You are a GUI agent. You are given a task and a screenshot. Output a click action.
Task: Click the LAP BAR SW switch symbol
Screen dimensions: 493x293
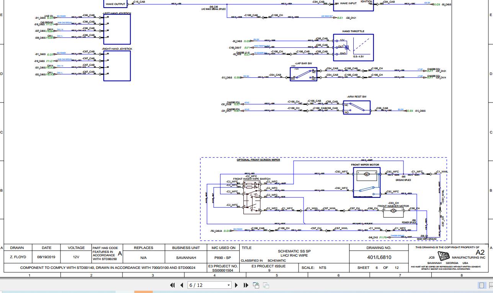pos(304,73)
